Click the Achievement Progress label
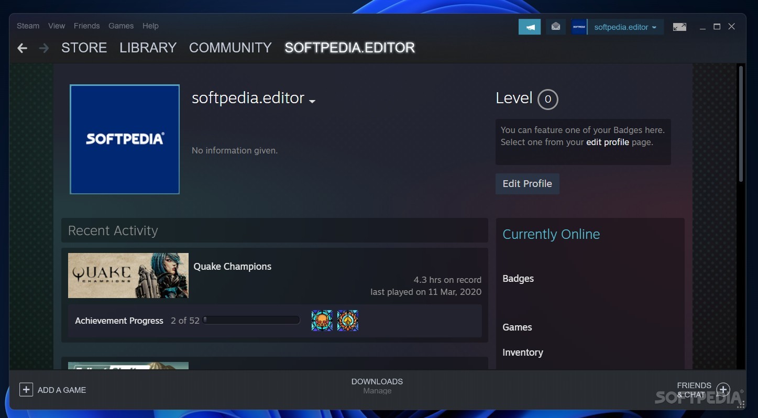The width and height of the screenshot is (758, 418). (x=119, y=321)
